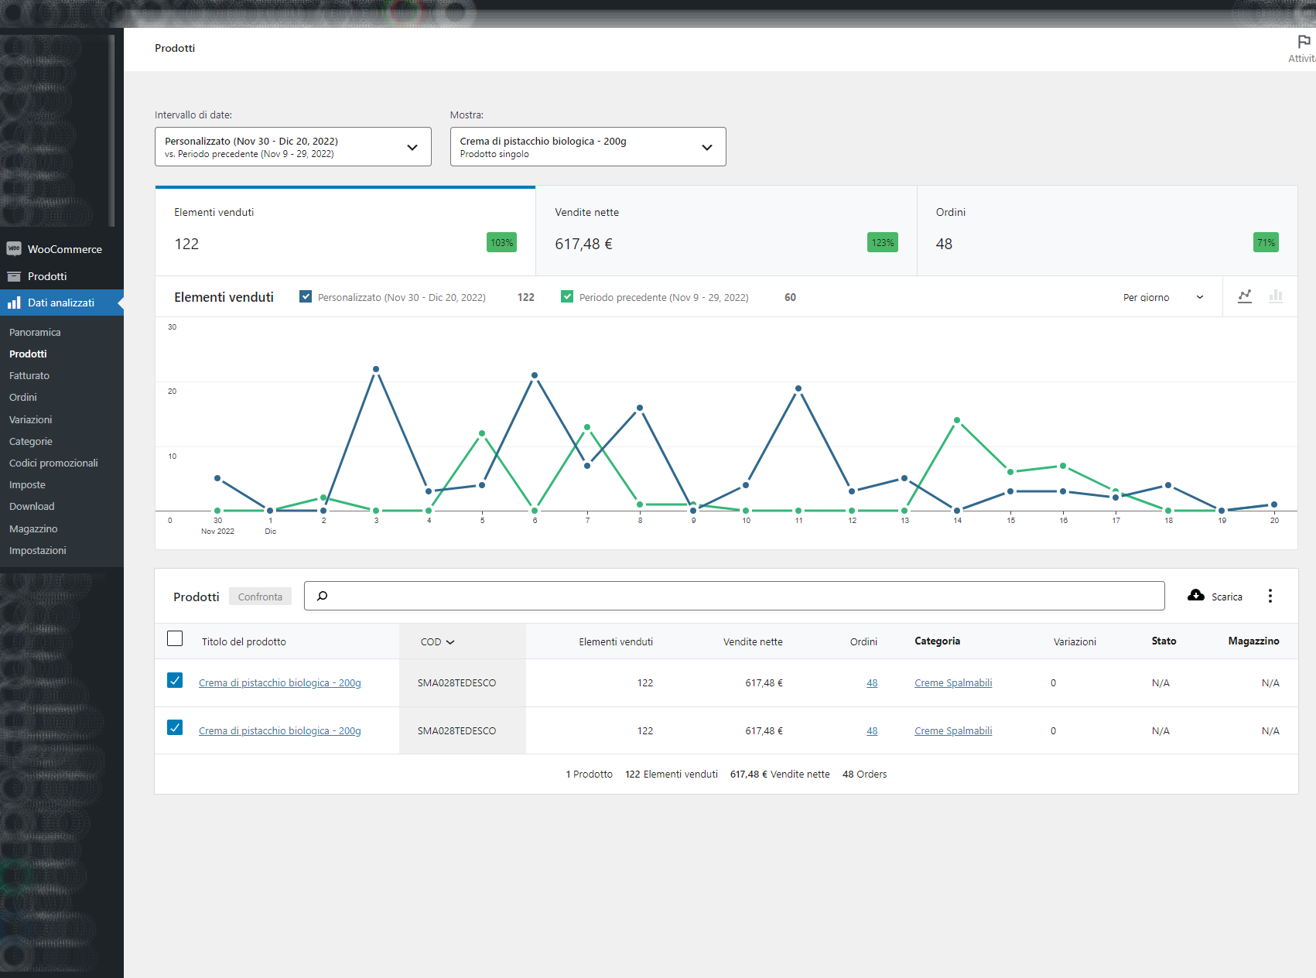Click the search magnifier icon in Prodotti search bar
The image size is (1316, 978).
point(321,596)
